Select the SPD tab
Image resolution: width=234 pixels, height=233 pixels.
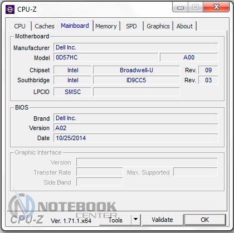(131, 26)
